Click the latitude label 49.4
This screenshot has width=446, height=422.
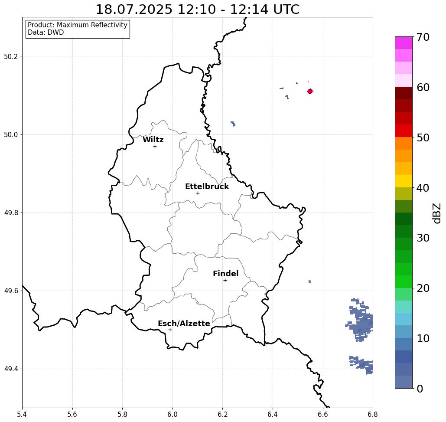point(11,369)
